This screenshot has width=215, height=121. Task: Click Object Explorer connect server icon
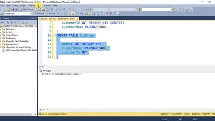coord(8,22)
